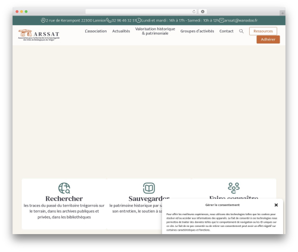Open Valorisation historique & patrimoniale menu

pos(155,31)
